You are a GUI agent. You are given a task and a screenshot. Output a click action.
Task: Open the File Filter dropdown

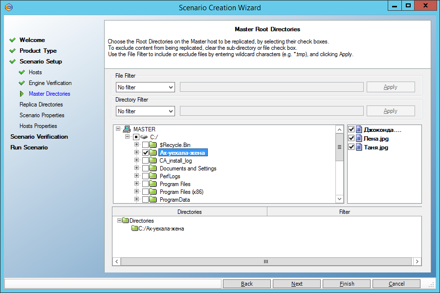tap(145, 87)
